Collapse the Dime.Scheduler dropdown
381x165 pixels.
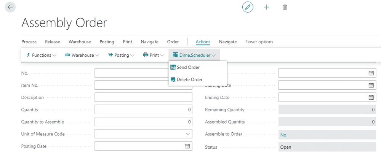tap(214, 55)
